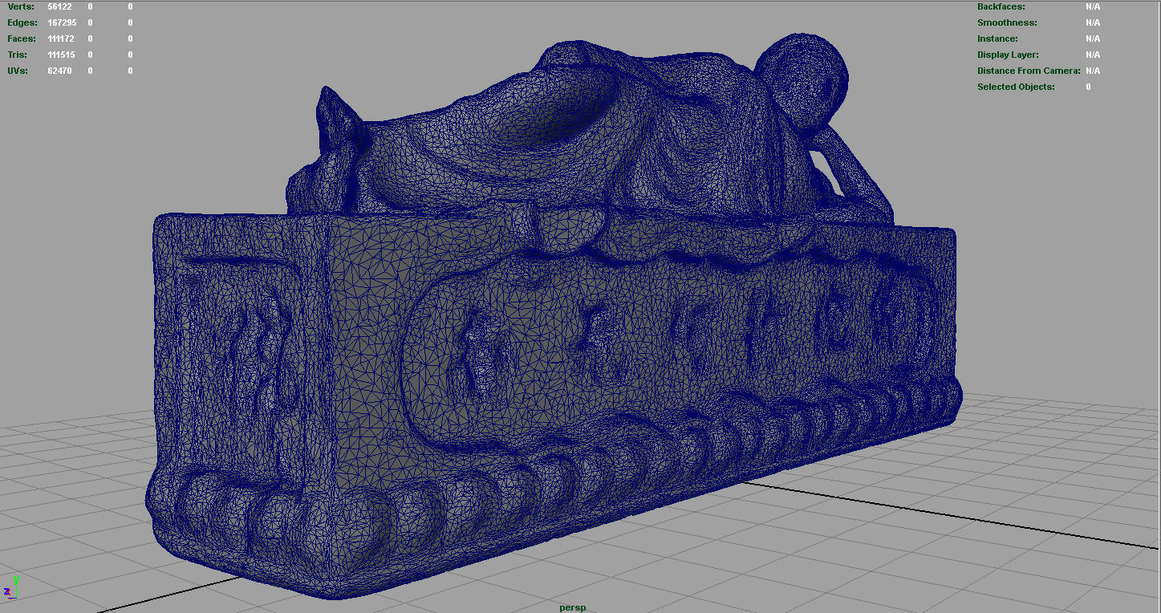Click the "Selected Objects:" HUD label
1161x613 pixels.
tap(1016, 87)
